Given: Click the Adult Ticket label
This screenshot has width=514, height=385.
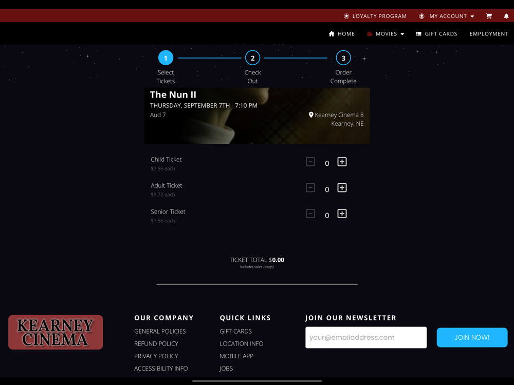Looking at the screenshot, I should (x=166, y=186).
